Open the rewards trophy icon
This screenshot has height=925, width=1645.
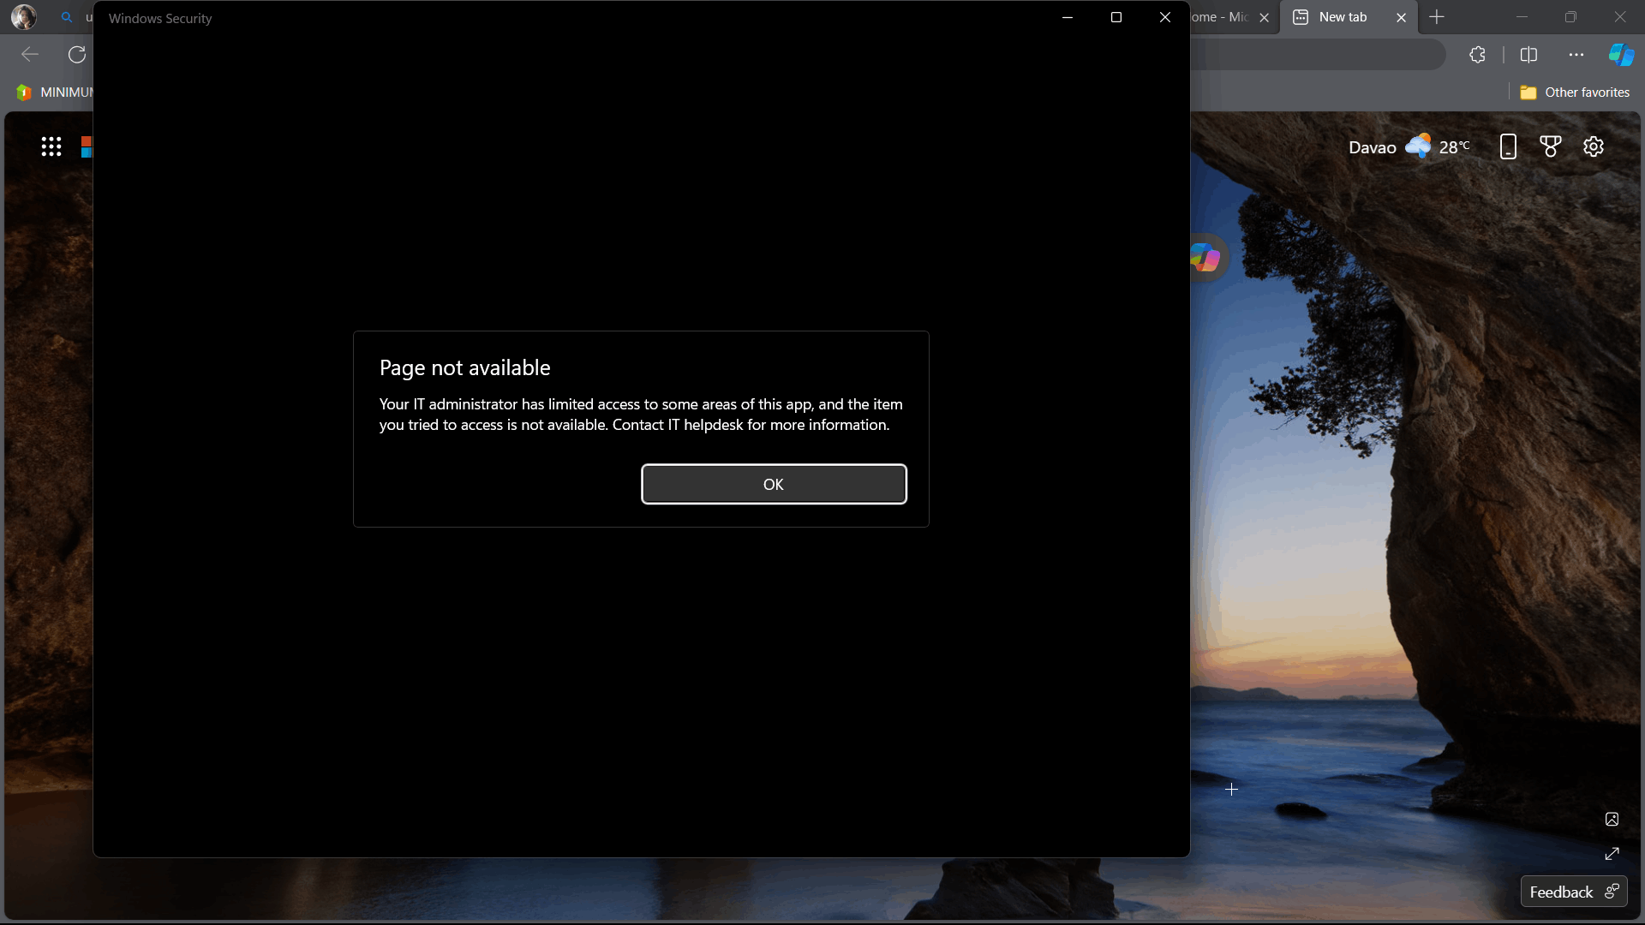pyautogui.click(x=1550, y=146)
